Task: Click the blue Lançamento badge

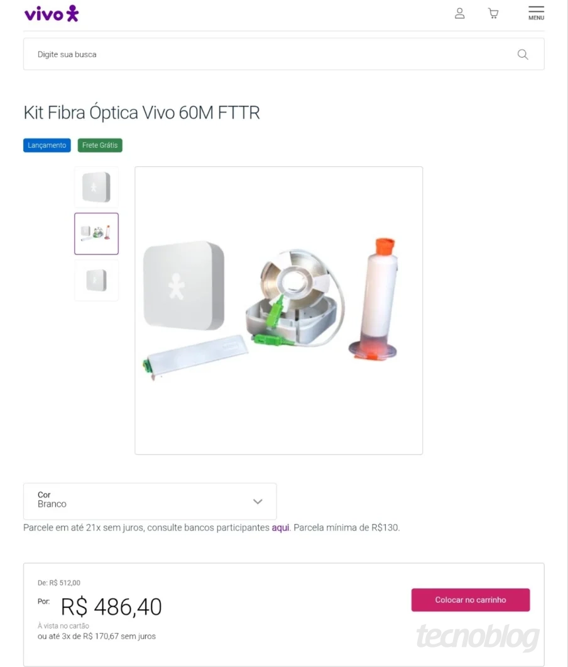Action: tap(46, 145)
